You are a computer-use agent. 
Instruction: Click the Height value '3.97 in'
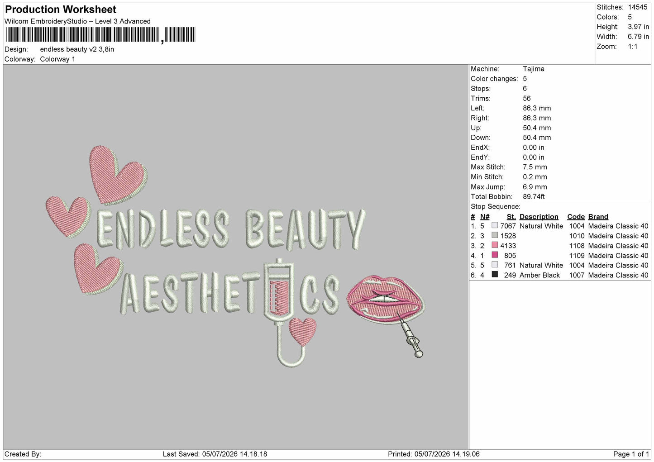[638, 27]
